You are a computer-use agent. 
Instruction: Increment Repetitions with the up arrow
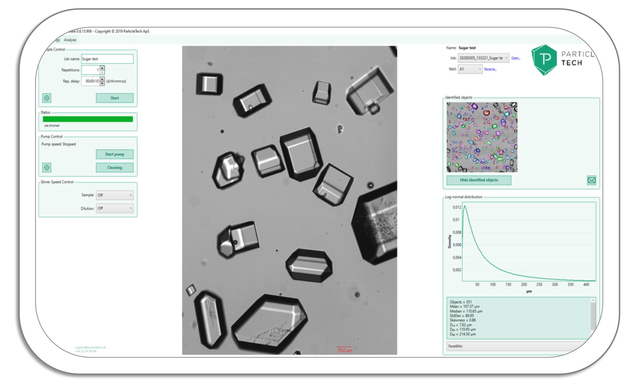point(103,68)
